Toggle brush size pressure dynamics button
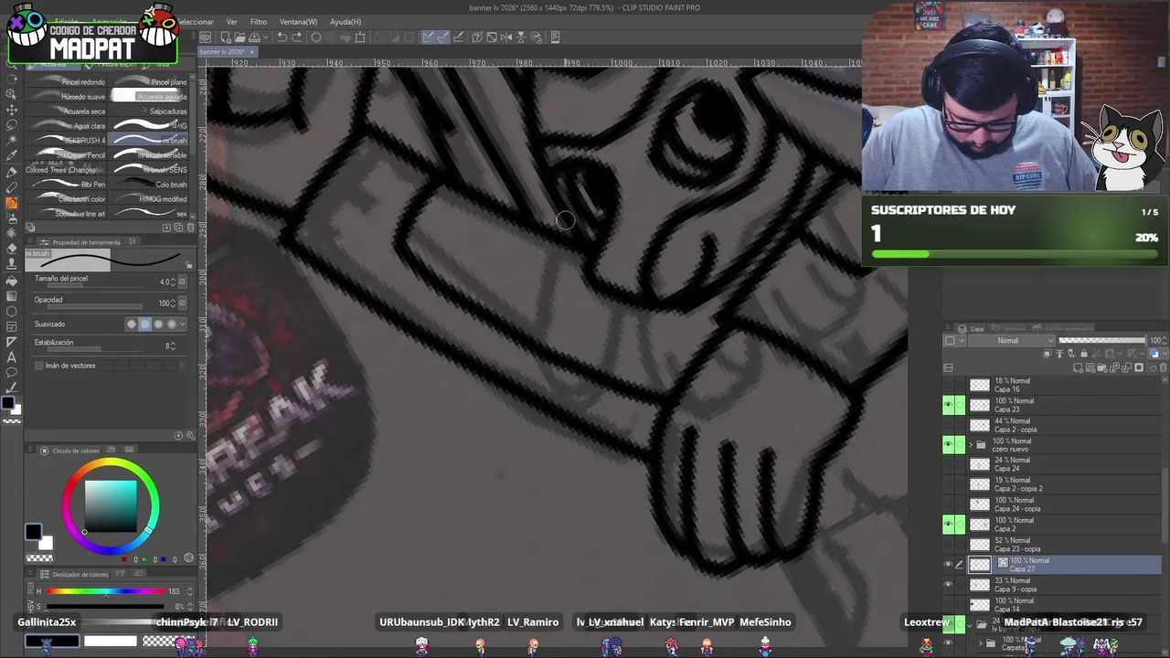Image resolution: width=1170 pixels, height=658 pixels. [183, 281]
